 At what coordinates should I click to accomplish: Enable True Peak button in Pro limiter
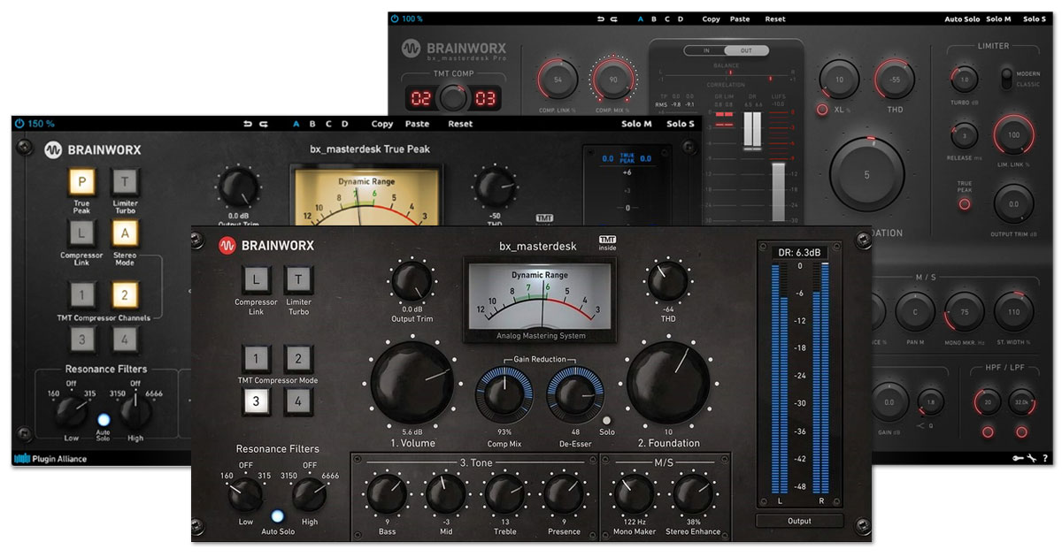click(964, 204)
